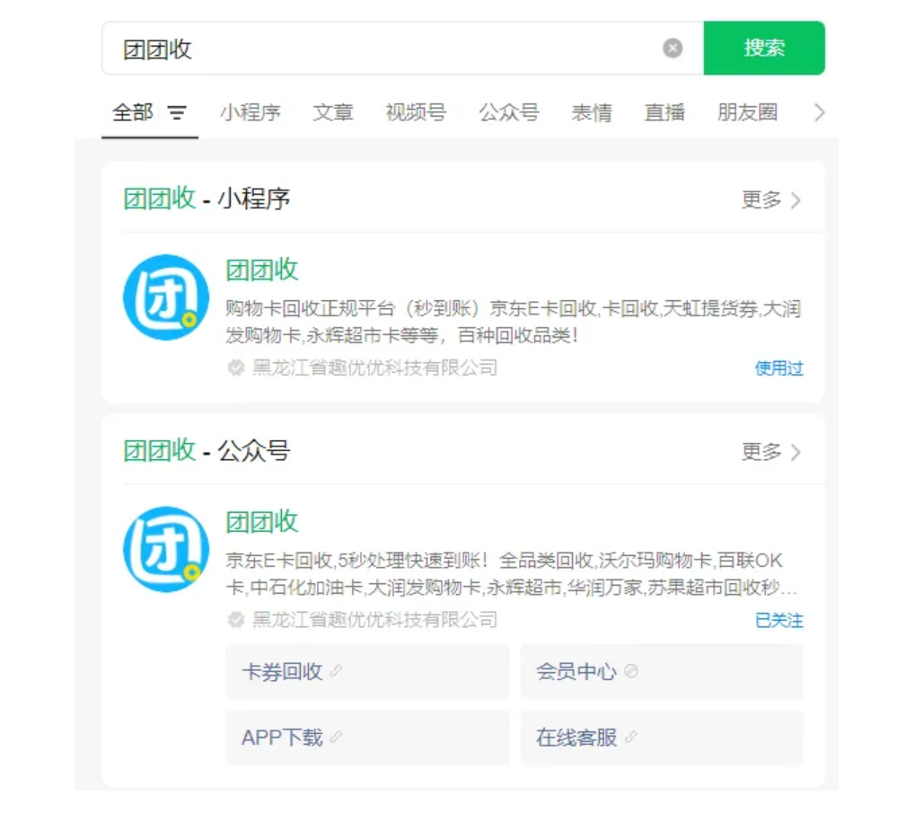This screenshot has height=814, width=897.
Task: Click 黑龙江省趣优优科技有限公司 in the mini program card
Action: click(x=374, y=367)
